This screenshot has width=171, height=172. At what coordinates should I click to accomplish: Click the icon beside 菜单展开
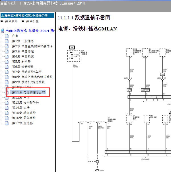click(2, 21)
